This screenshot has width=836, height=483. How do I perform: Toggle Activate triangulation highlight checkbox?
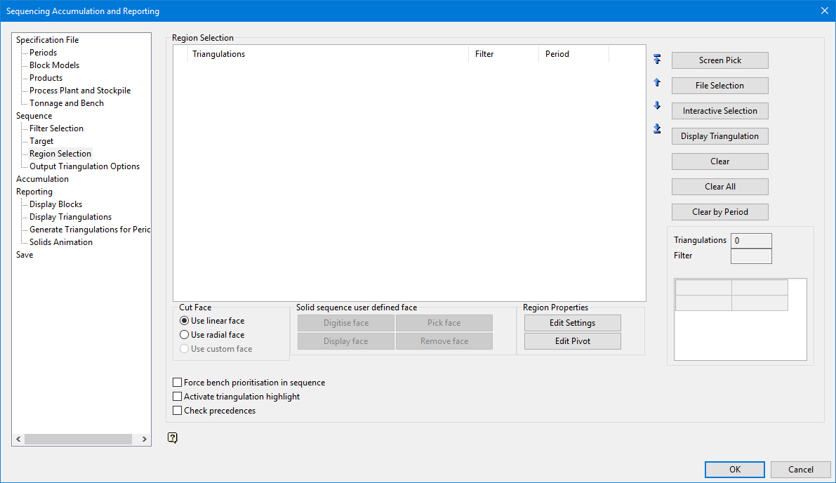pos(178,397)
